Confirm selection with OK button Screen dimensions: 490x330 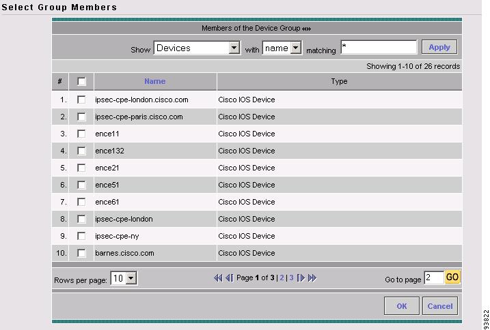tap(402, 306)
